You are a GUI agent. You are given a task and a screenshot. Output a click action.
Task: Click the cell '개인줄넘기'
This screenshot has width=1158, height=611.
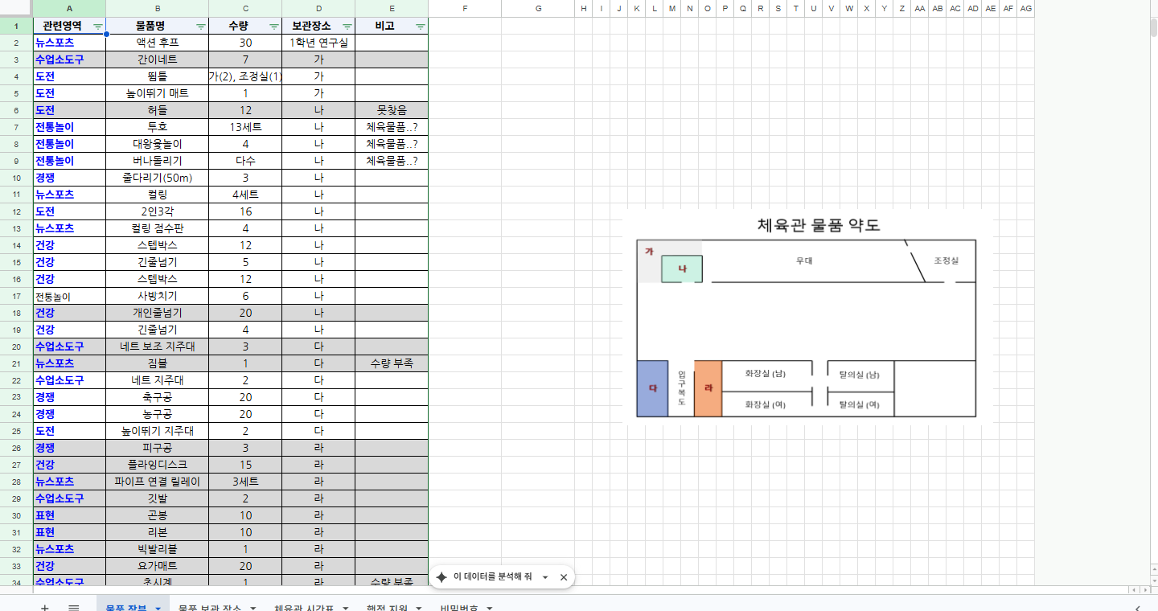pyautogui.click(x=158, y=313)
